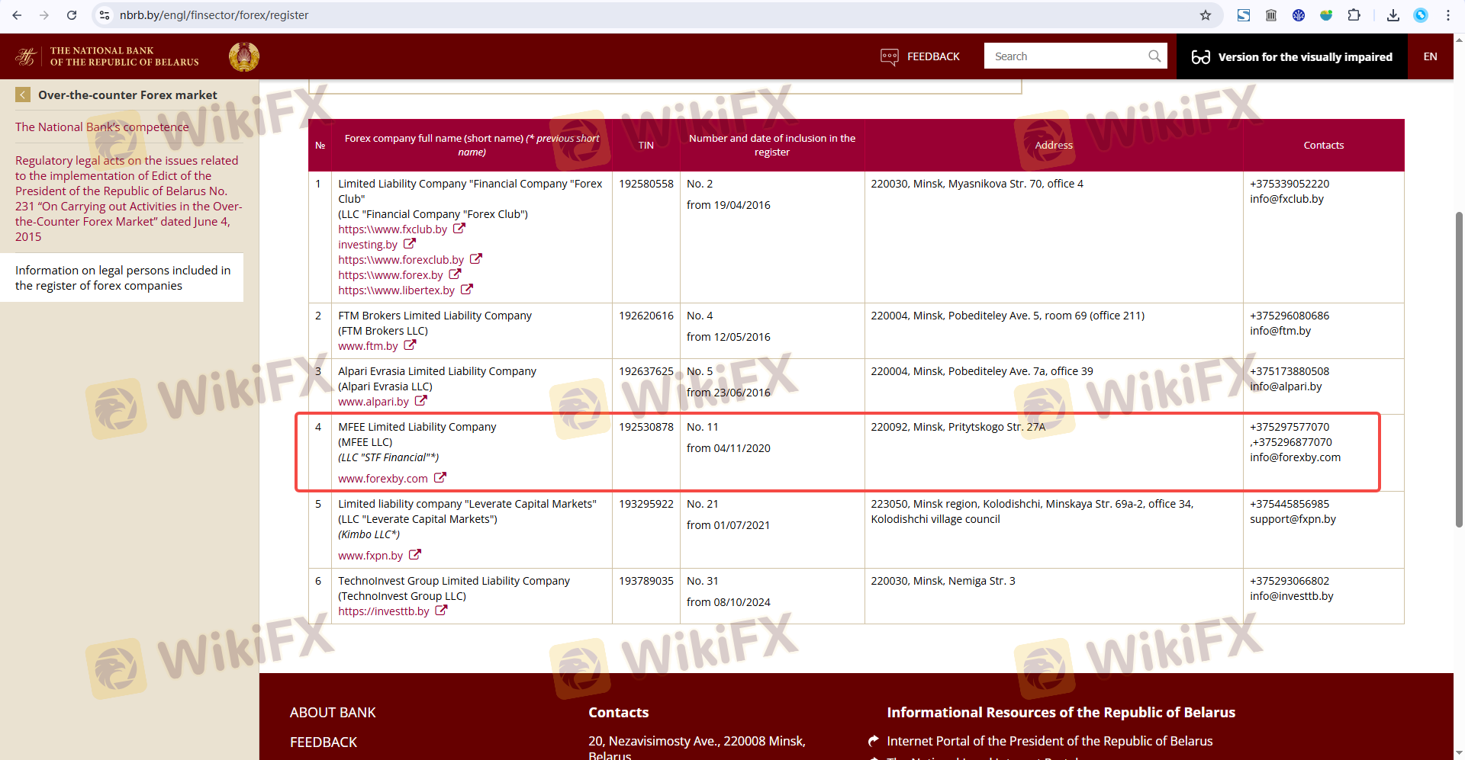Click the Belarus coat of arms emblem
The width and height of the screenshot is (1465, 760).
point(244,57)
